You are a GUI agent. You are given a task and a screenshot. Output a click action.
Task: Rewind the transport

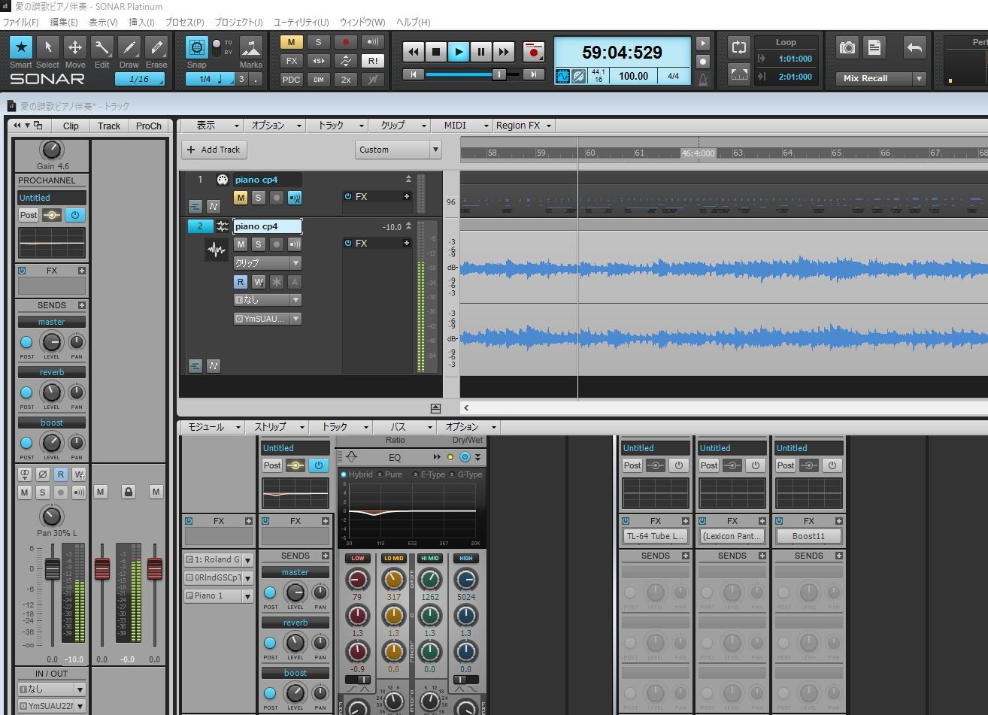414,52
